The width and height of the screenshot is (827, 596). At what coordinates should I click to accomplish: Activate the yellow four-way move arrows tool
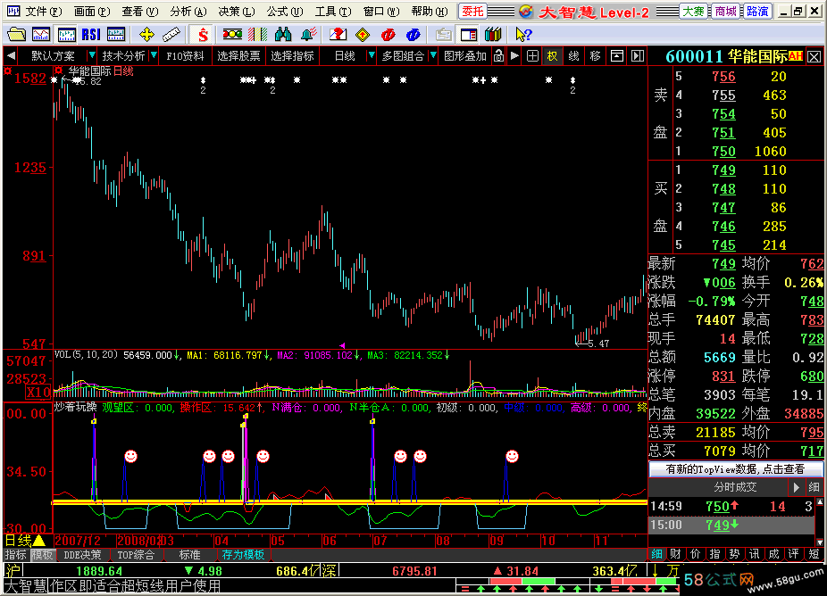pyautogui.click(x=146, y=35)
